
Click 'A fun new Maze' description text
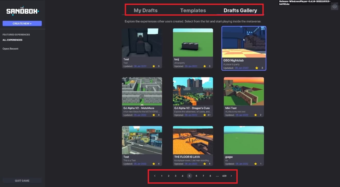[x=142, y=112]
